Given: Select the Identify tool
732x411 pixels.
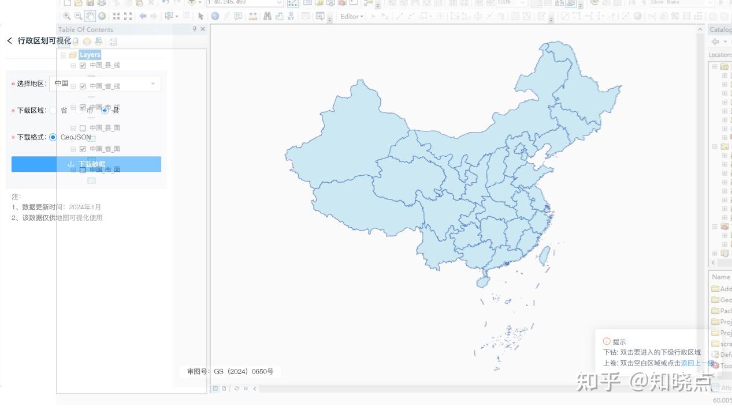Looking at the screenshot, I should (215, 16).
